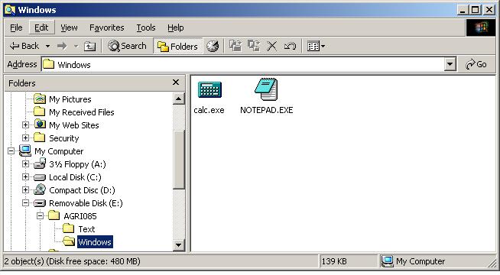Click the folder tree scrollbar thumb
The height and width of the screenshot is (275, 500).
click(179, 160)
